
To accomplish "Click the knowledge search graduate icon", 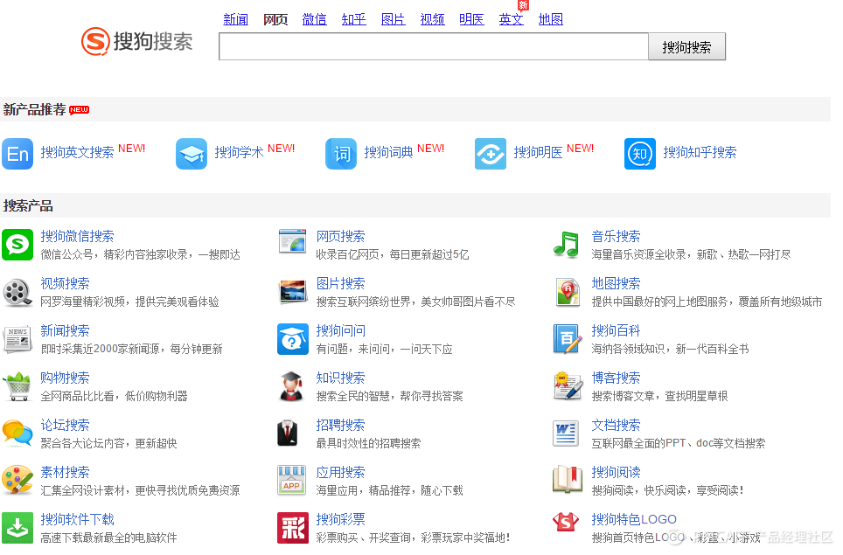I will [292, 386].
